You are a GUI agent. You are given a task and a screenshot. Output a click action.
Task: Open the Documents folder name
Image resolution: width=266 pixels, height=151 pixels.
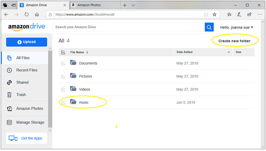(88, 63)
